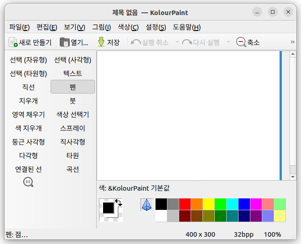This screenshot has width=301, height=244.
Task: Click the canvas scrollbar up arrow
Action: pyautogui.click(x=293, y=54)
